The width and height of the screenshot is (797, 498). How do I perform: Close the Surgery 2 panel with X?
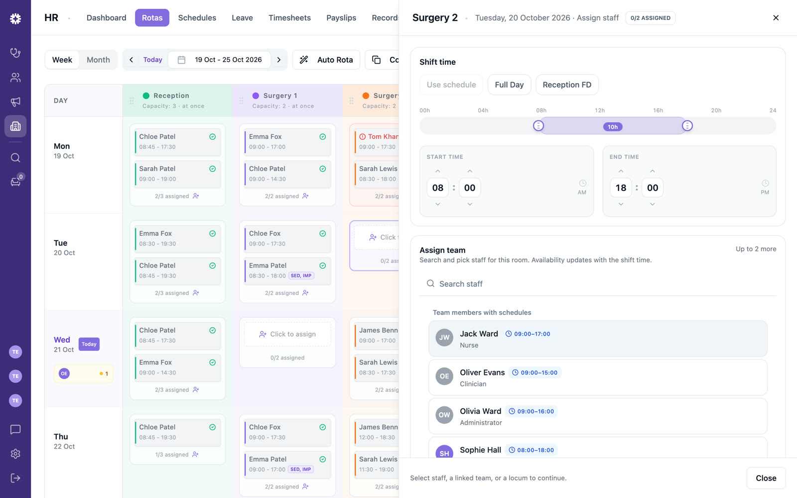click(776, 18)
